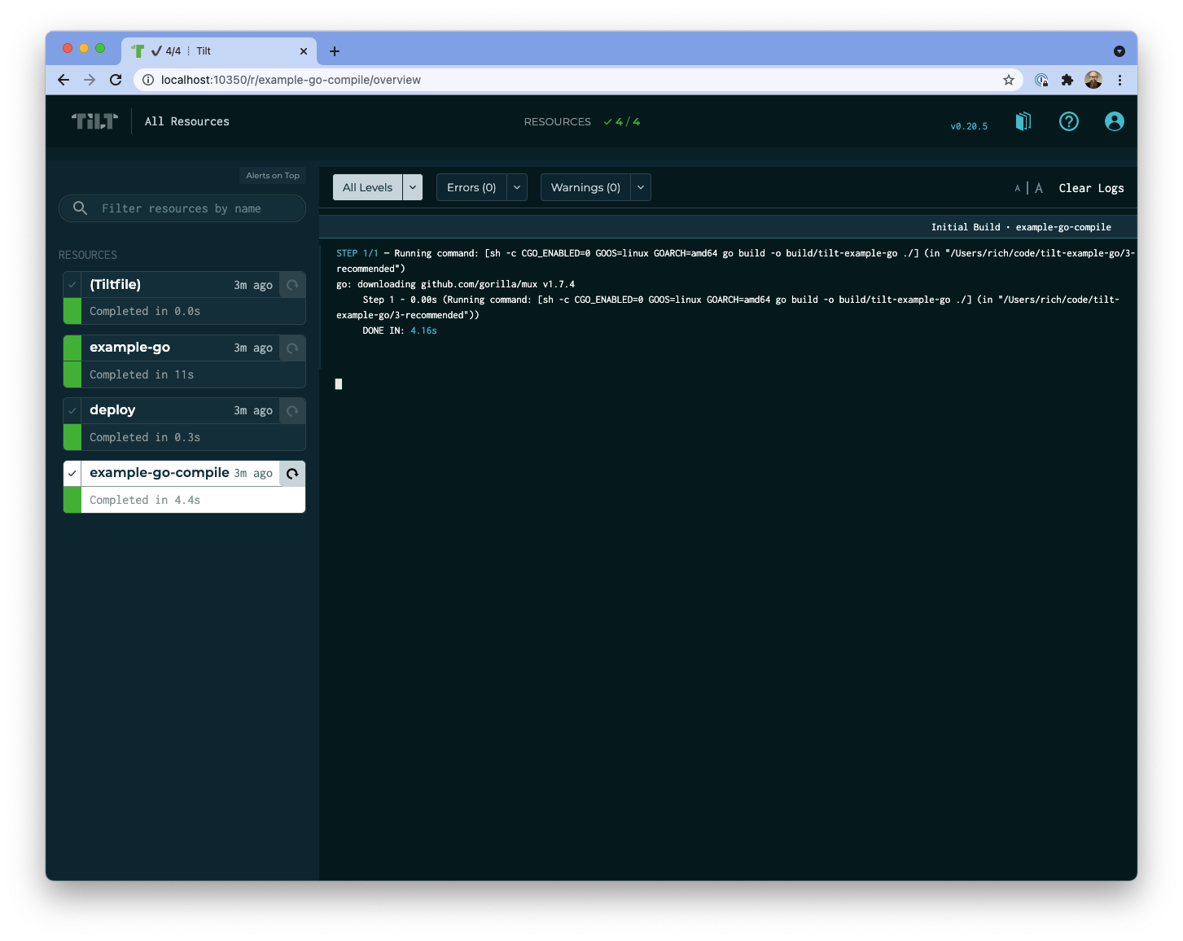Toggle the Alerts on Top option
1183x941 pixels.
pyautogui.click(x=272, y=175)
